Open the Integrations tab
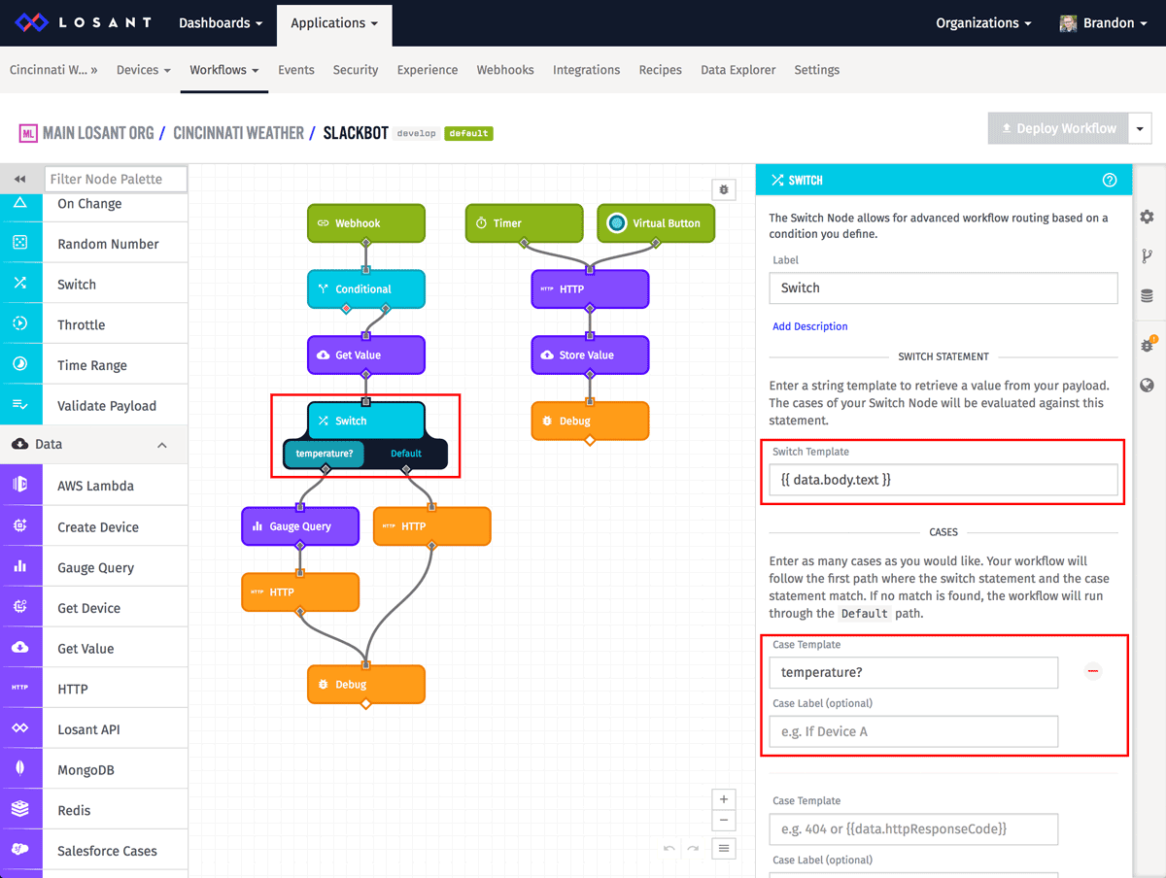Screen dimensions: 1166x878 pos(586,70)
